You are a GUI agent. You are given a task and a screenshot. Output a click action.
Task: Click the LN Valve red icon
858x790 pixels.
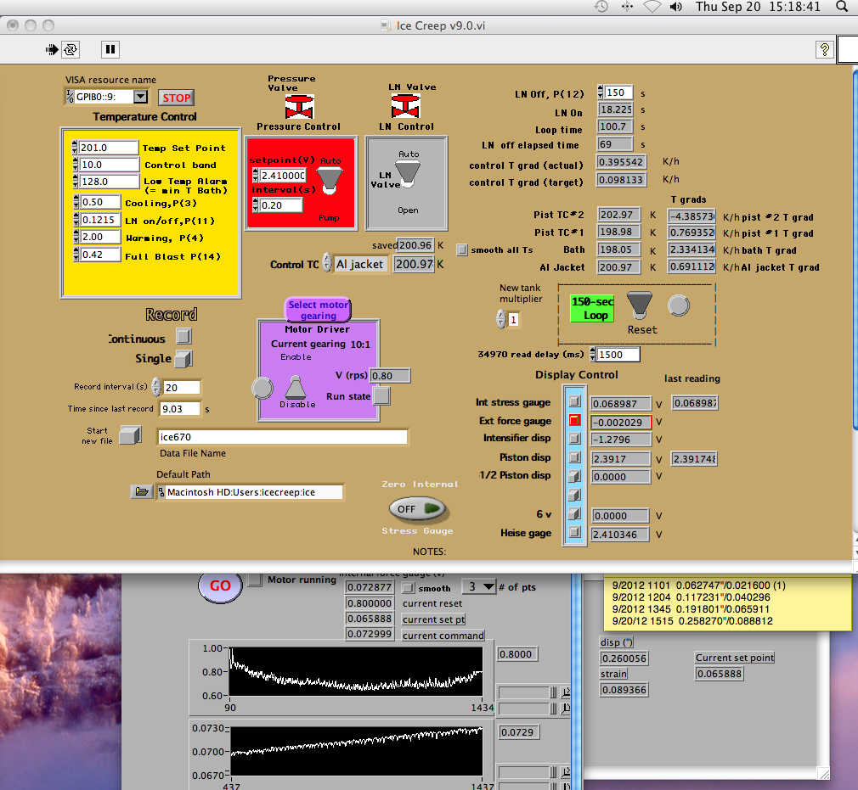tap(406, 107)
